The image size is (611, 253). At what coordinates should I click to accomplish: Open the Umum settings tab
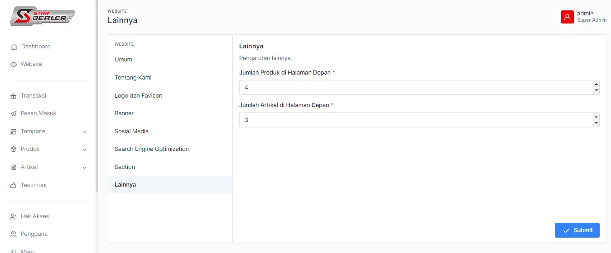[x=123, y=60]
